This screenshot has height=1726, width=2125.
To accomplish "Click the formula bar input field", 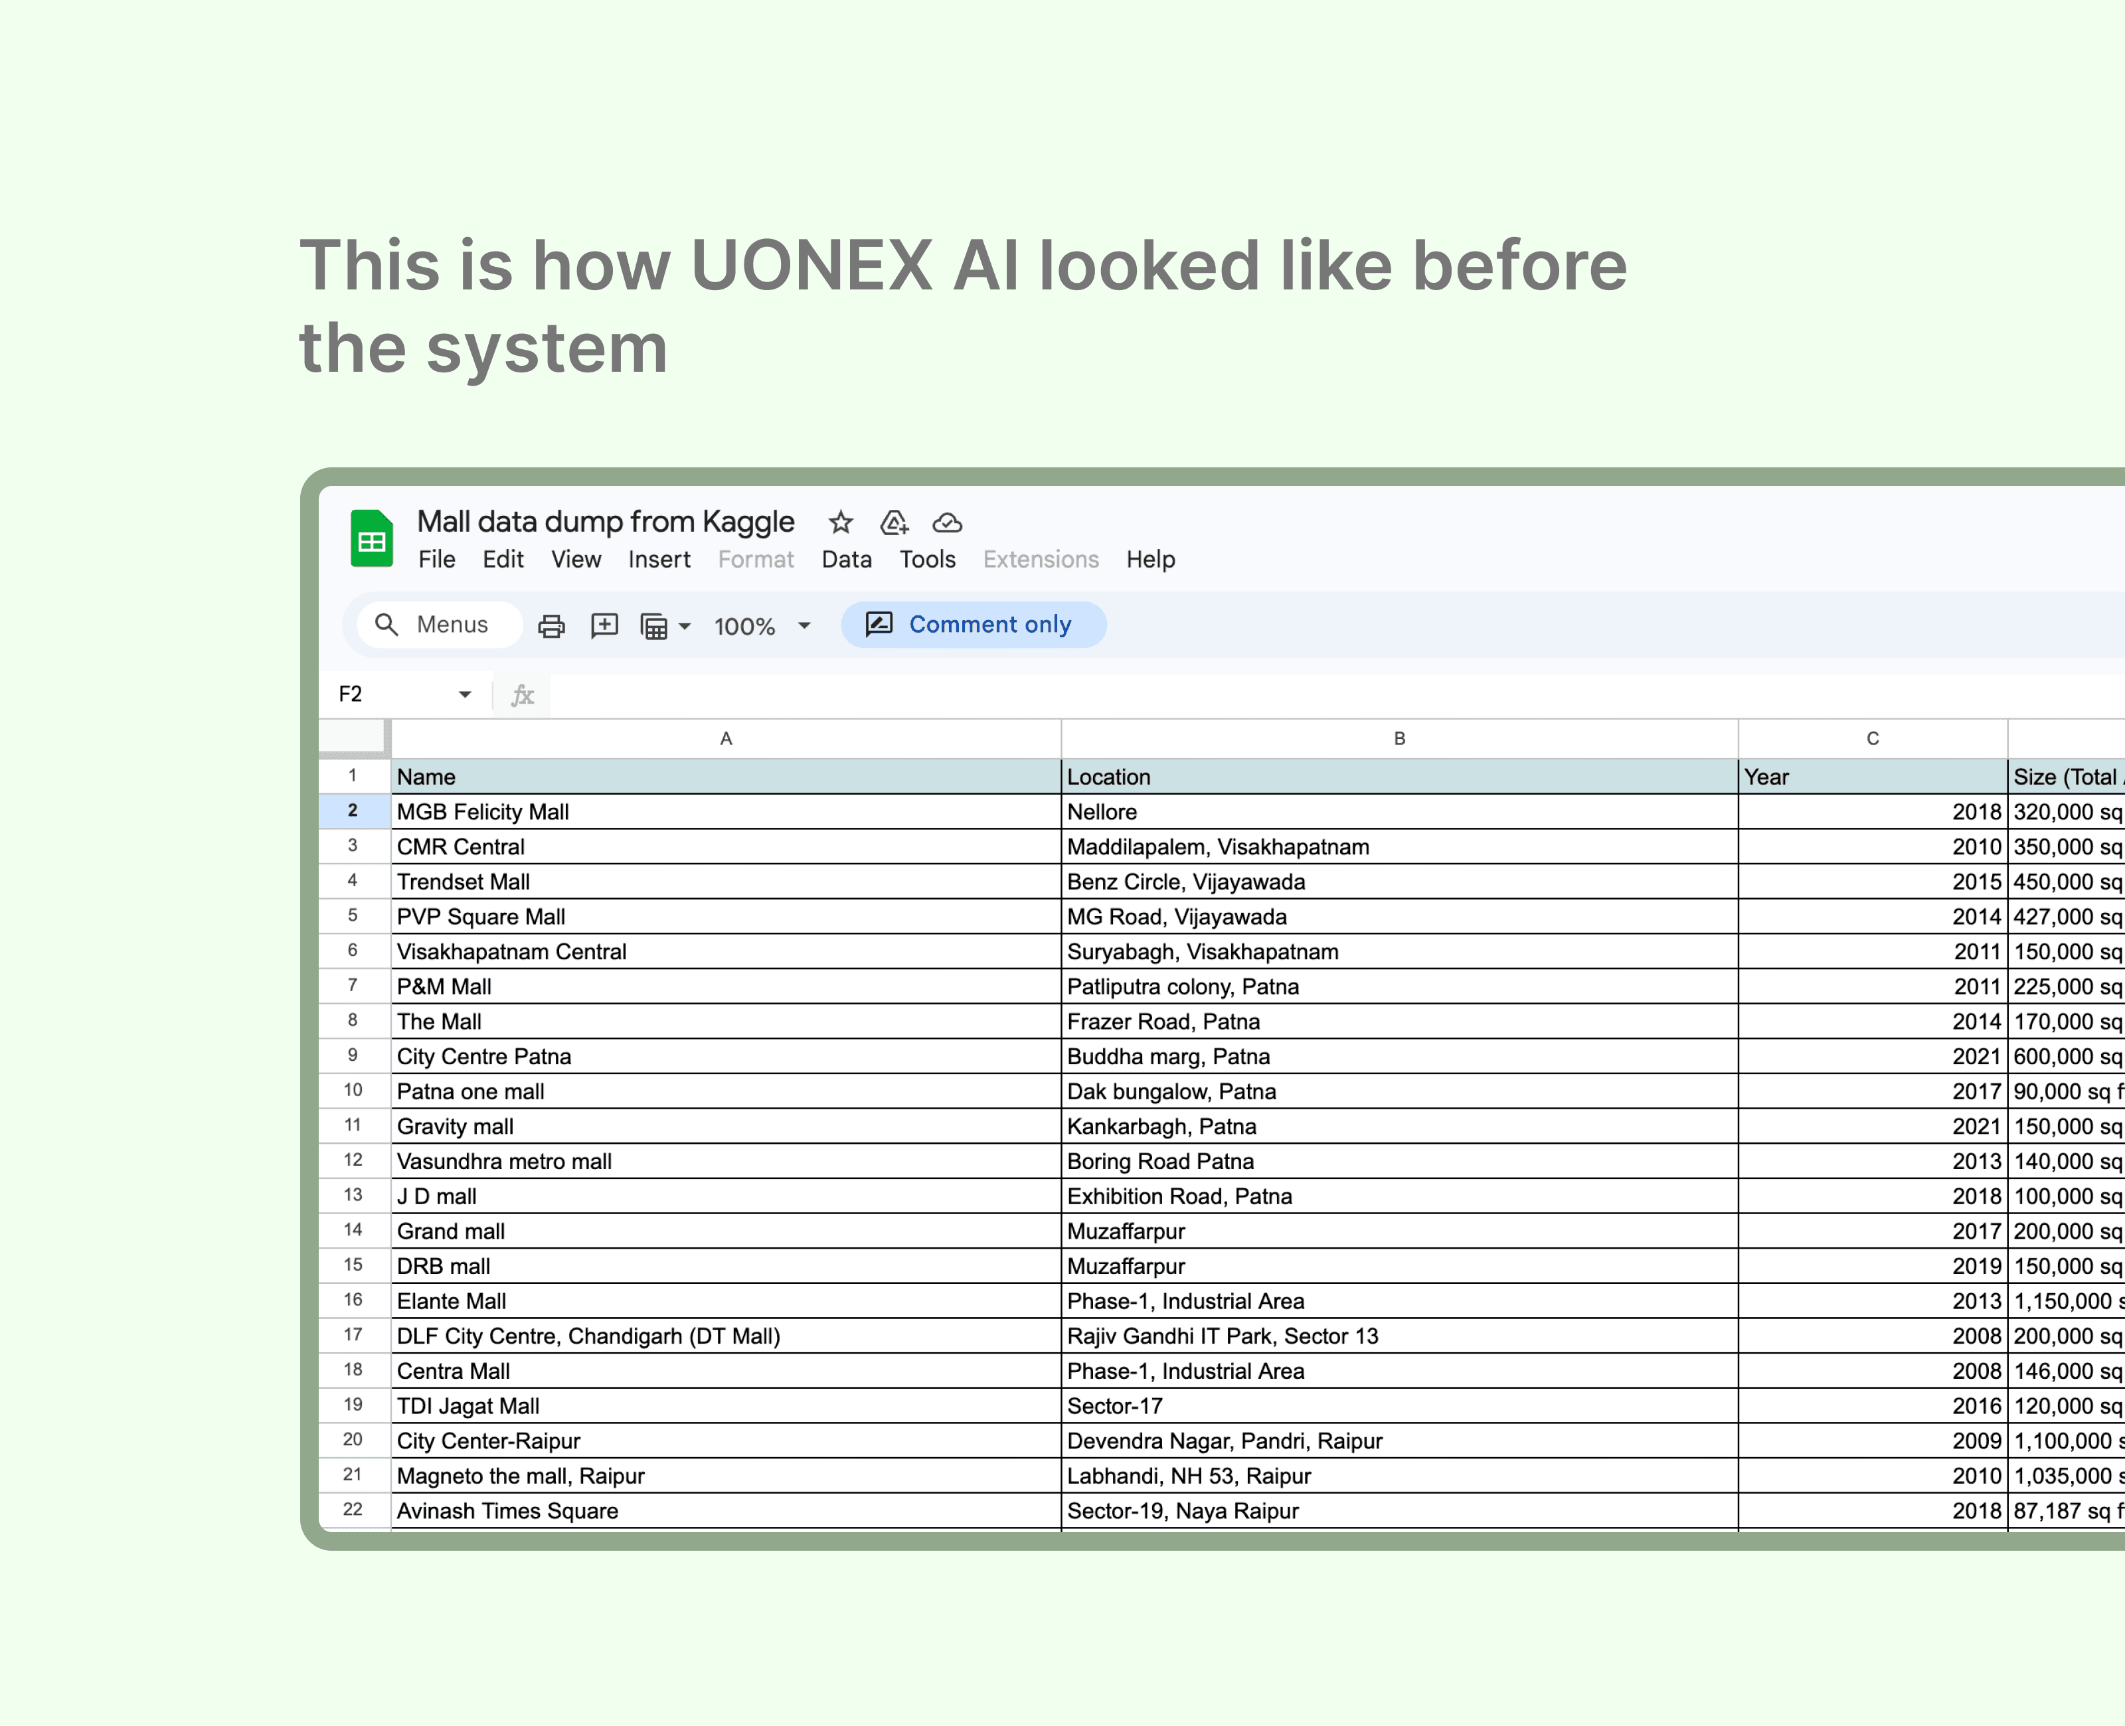I will [x=1293, y=694].
